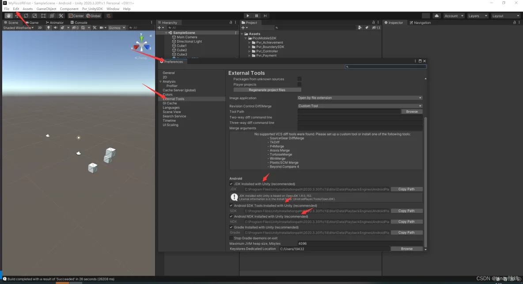Start Play mode
The width and height of the screenshot is (523, 284).
tap(247, 15)
